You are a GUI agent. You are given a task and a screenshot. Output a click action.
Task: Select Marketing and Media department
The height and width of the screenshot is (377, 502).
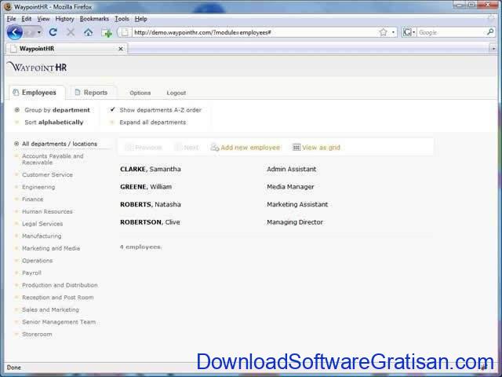(x=51, y=248)
